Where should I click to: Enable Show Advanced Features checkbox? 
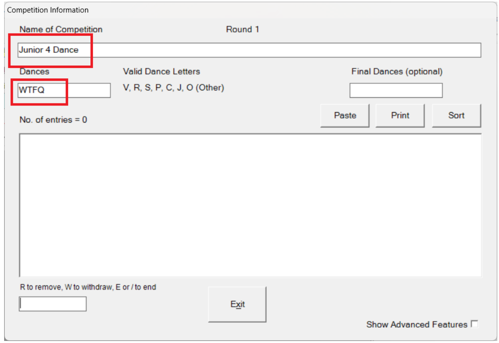tap(475, 324)
